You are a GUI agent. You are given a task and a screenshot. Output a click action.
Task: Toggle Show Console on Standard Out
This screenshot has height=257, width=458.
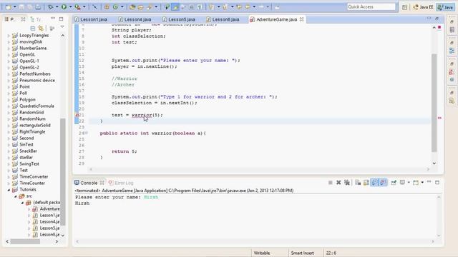[375, 183]
